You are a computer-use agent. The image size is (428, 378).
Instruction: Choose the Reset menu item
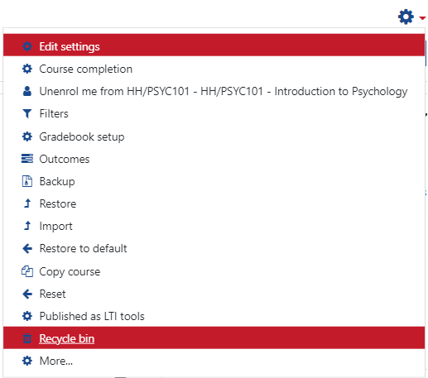[214, 294]
